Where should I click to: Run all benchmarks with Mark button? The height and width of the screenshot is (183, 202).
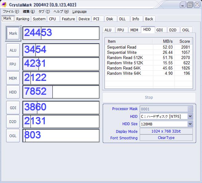(13, 33)
